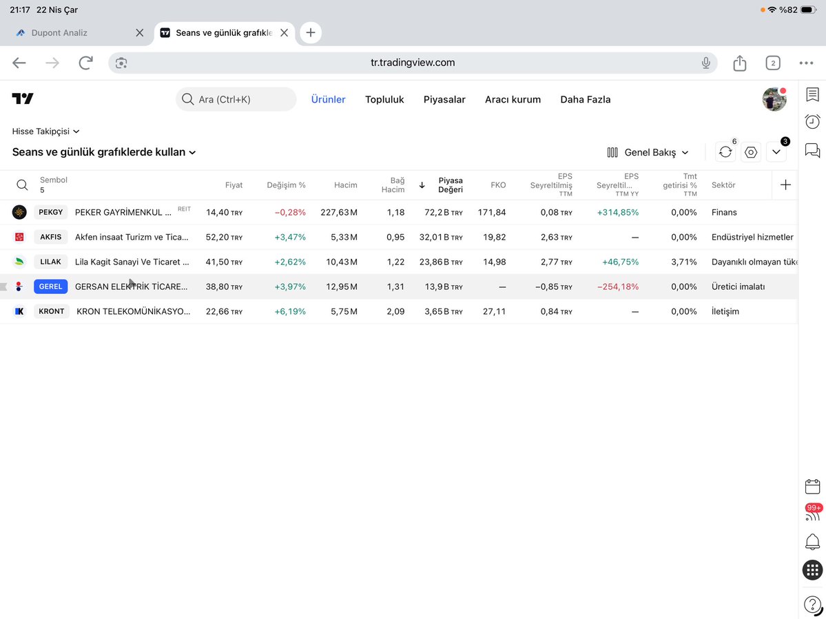
Task: Click the PEKGY company logo
Action: coord(19,212)
